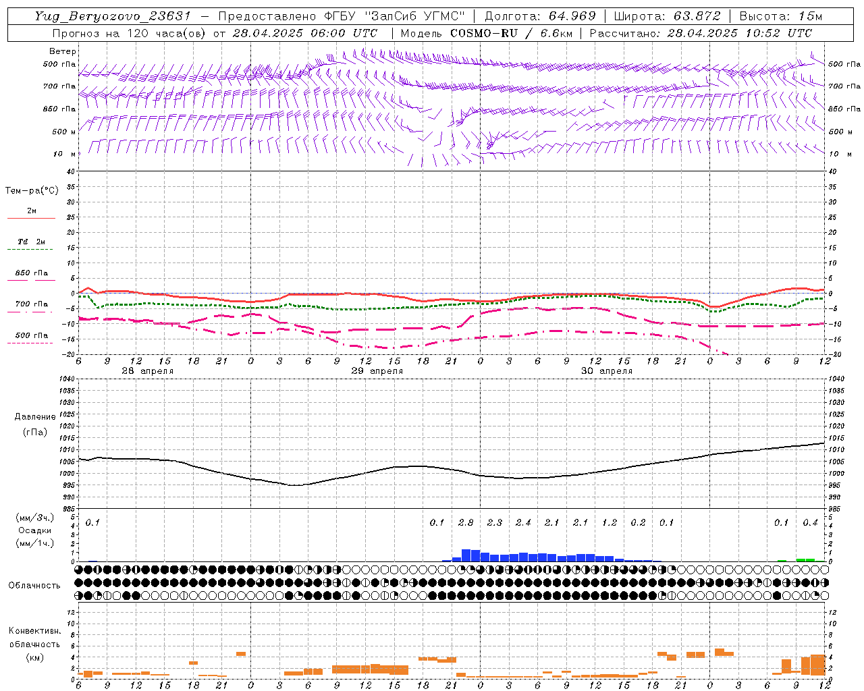Click the (мм/3ч.) unit label
The width and height of the screenshot is (864, 691).
tap(34, 518)
